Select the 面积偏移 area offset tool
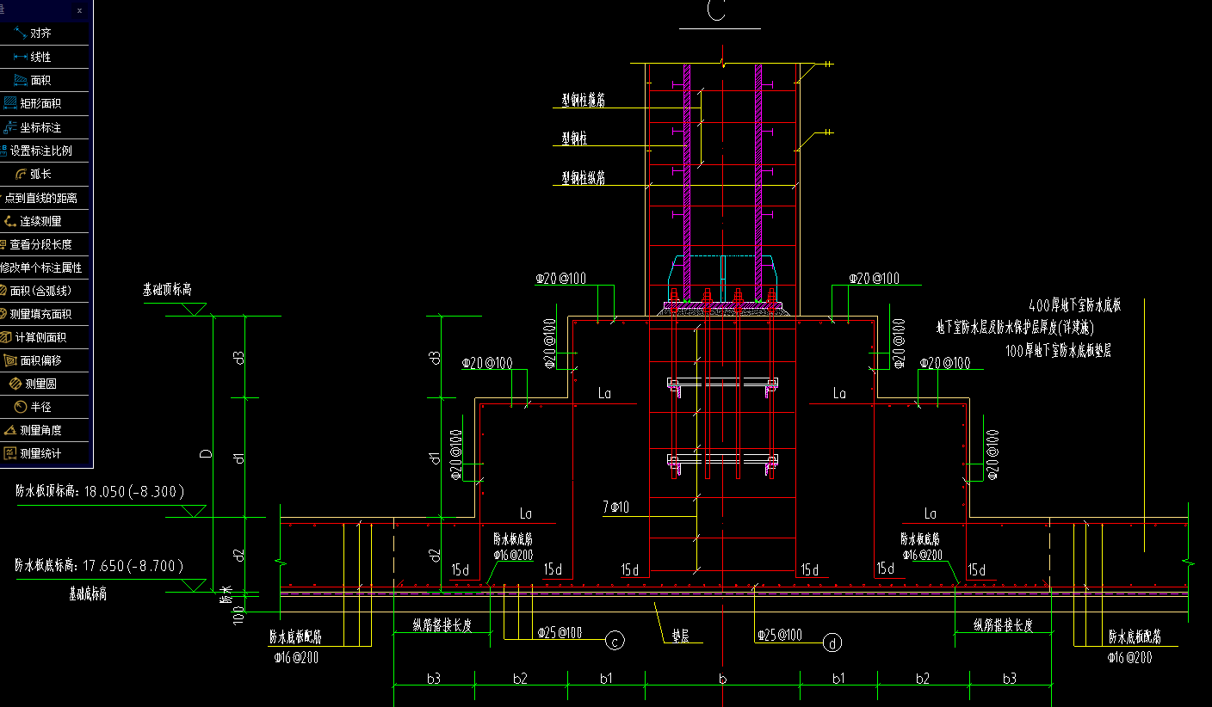The width and height of the screenshot is (1212, 707). pyautogui.click(x=40, y=360)
